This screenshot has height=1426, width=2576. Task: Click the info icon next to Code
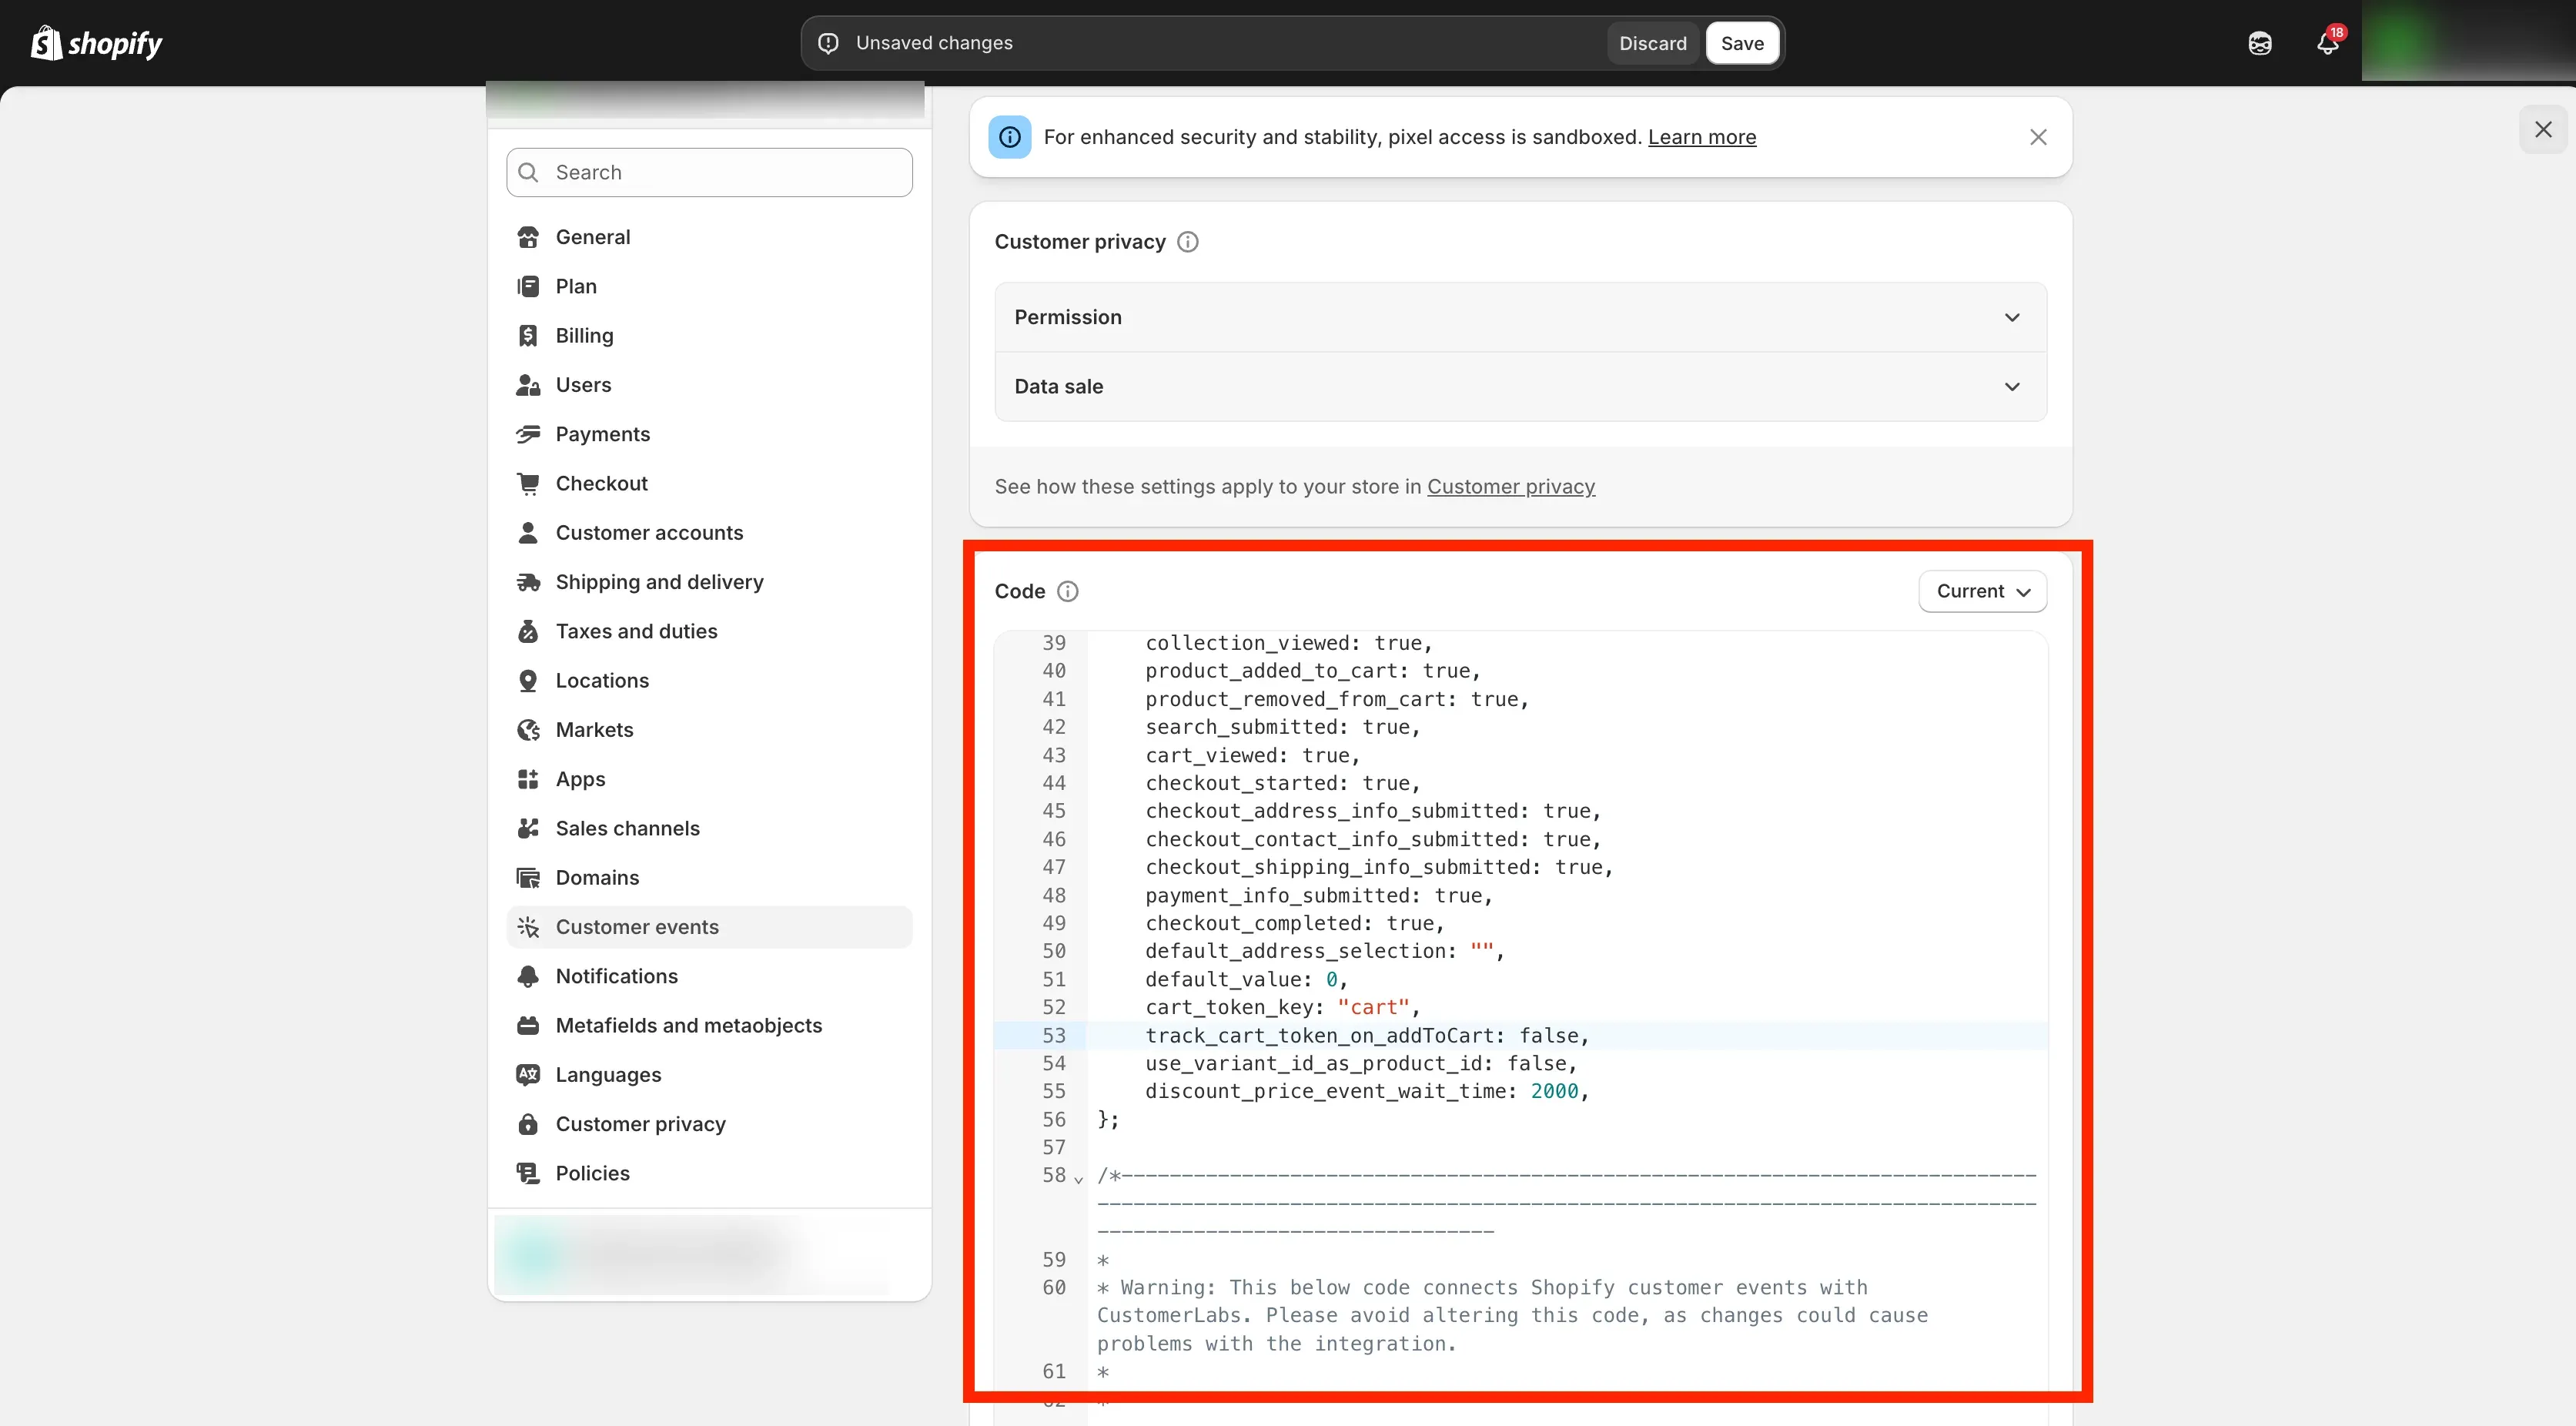pos(1068,591)
